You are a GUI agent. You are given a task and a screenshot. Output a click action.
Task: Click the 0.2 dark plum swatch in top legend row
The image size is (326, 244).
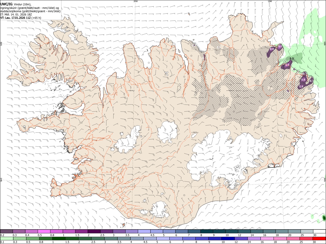pos(6,232)
